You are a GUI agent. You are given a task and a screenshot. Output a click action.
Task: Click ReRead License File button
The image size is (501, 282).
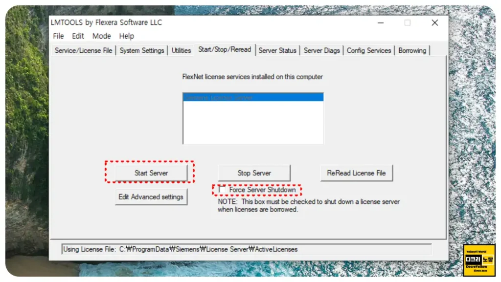click(x=356, y=173)
